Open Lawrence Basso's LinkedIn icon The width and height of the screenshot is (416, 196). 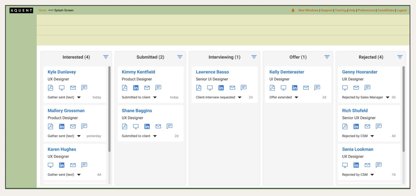(221, 88)
